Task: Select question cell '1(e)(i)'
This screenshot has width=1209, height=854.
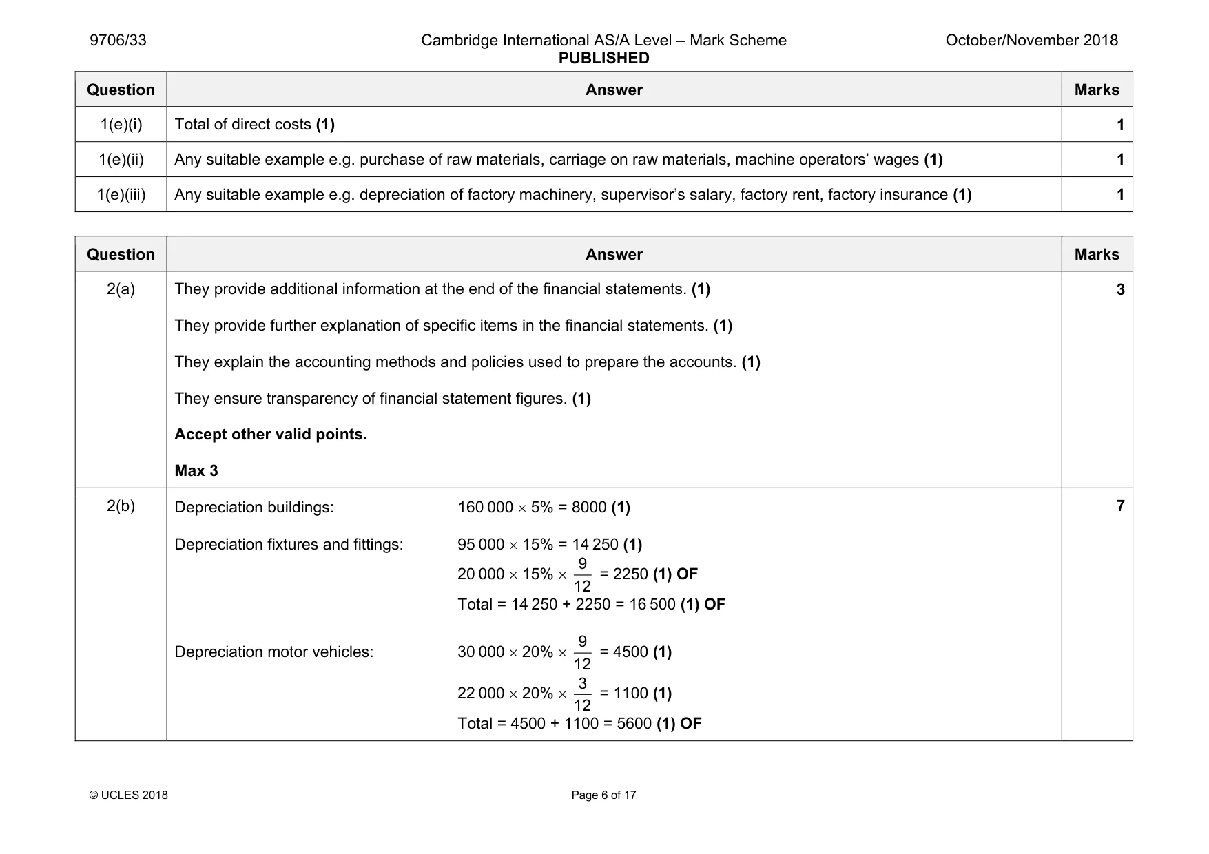Action: pos(121,125)
